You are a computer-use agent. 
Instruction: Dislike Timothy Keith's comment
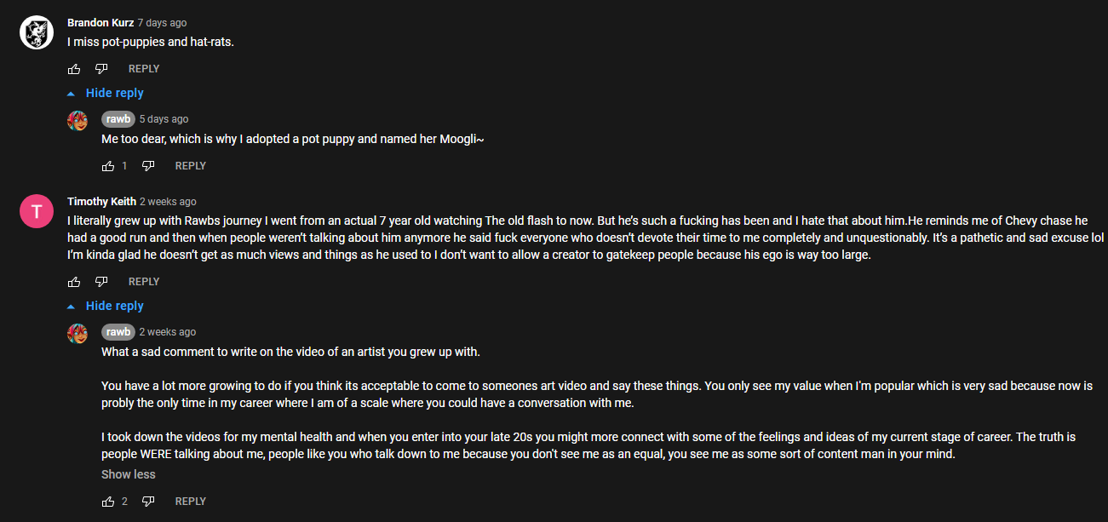click(x=101, y=282)
